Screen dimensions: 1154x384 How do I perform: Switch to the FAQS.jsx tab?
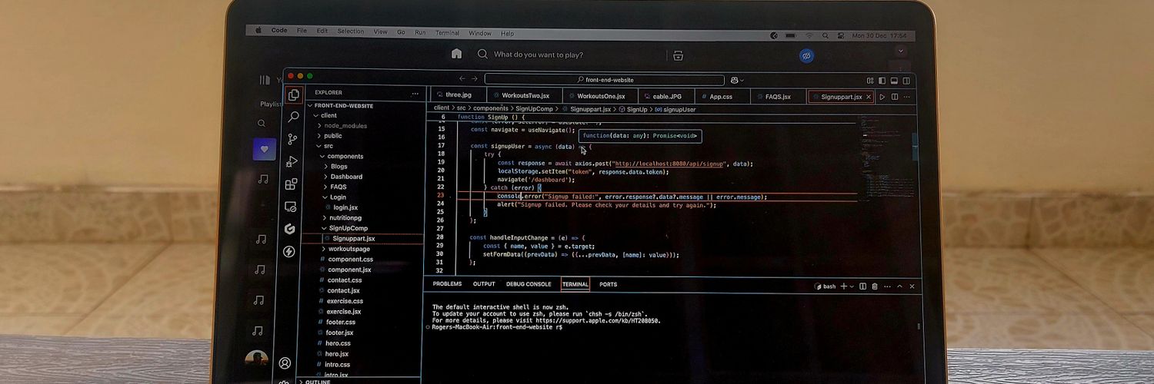tap(778, 97)
